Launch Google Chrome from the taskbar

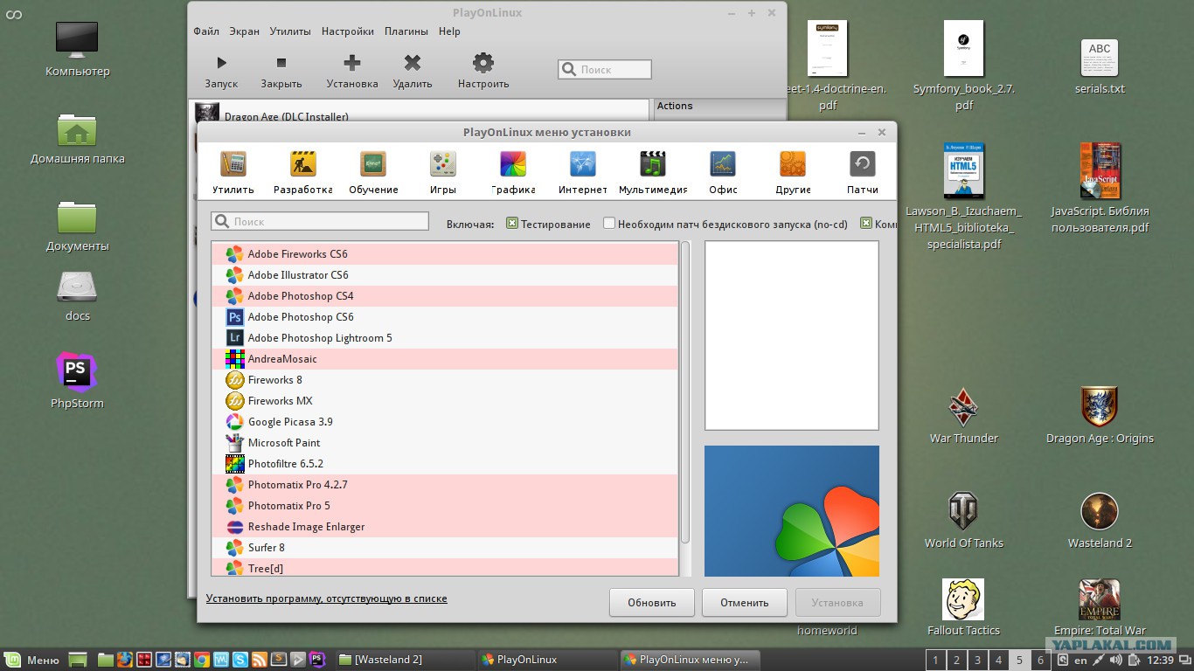[x=202, y=660]
